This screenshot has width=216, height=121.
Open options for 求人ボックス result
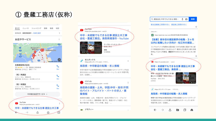128,61
